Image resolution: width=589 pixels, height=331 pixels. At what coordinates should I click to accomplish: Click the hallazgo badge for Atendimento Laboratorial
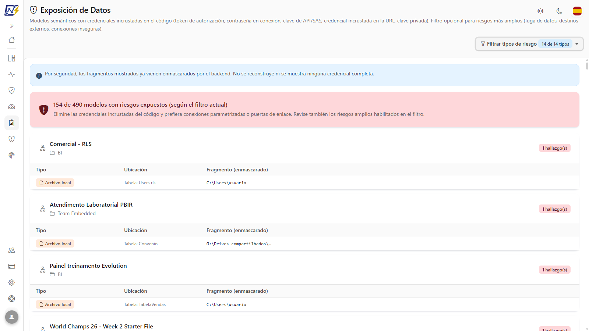[x=555, y=209]
